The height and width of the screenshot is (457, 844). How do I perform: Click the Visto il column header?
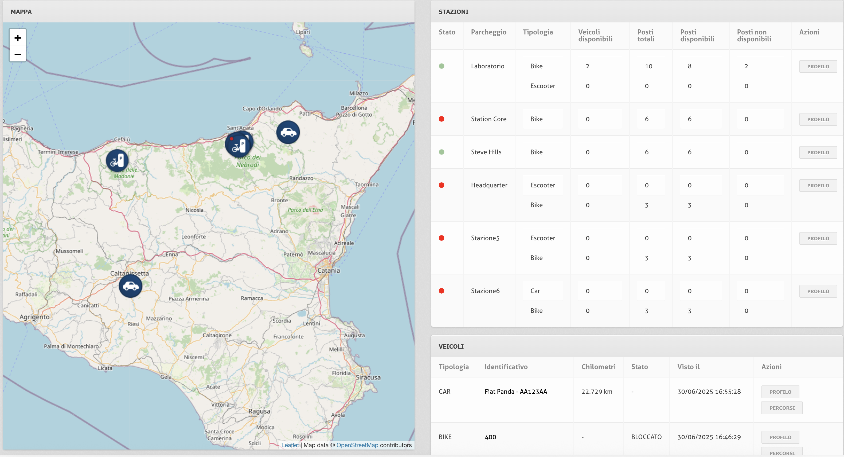click(688, 367)
